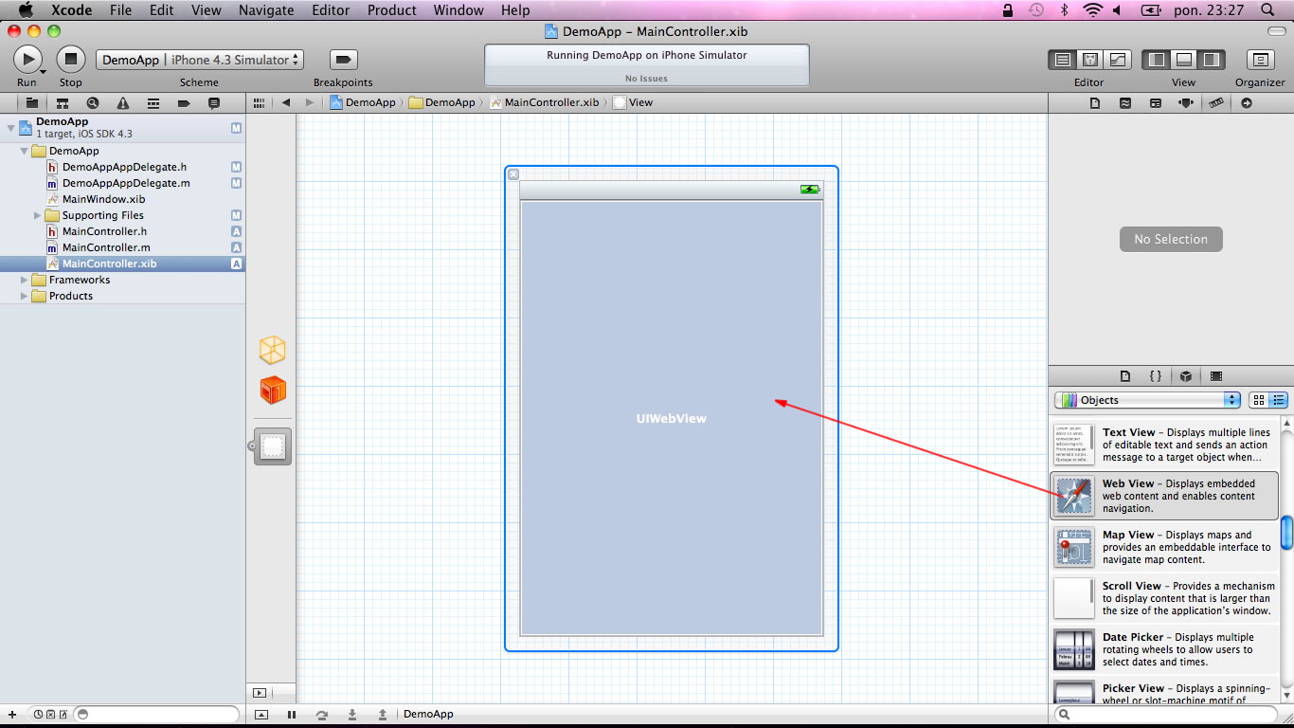Toggle the Breakpoints button
Screen dimensions: 1294x728
[343, 60]
